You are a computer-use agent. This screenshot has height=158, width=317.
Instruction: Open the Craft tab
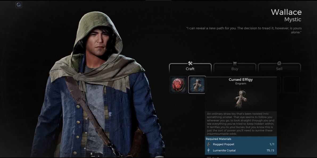tap(190, 68)
